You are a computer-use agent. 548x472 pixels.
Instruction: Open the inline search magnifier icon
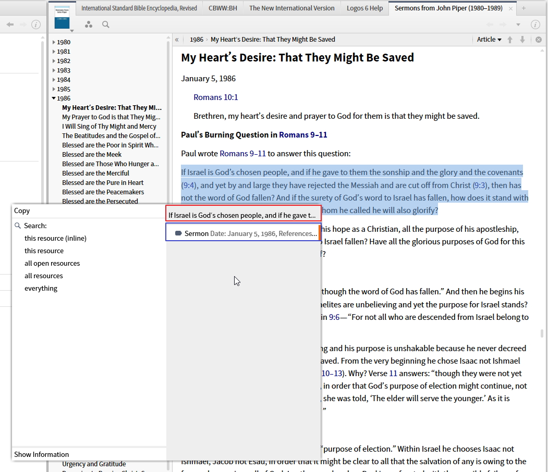point(105,24)
